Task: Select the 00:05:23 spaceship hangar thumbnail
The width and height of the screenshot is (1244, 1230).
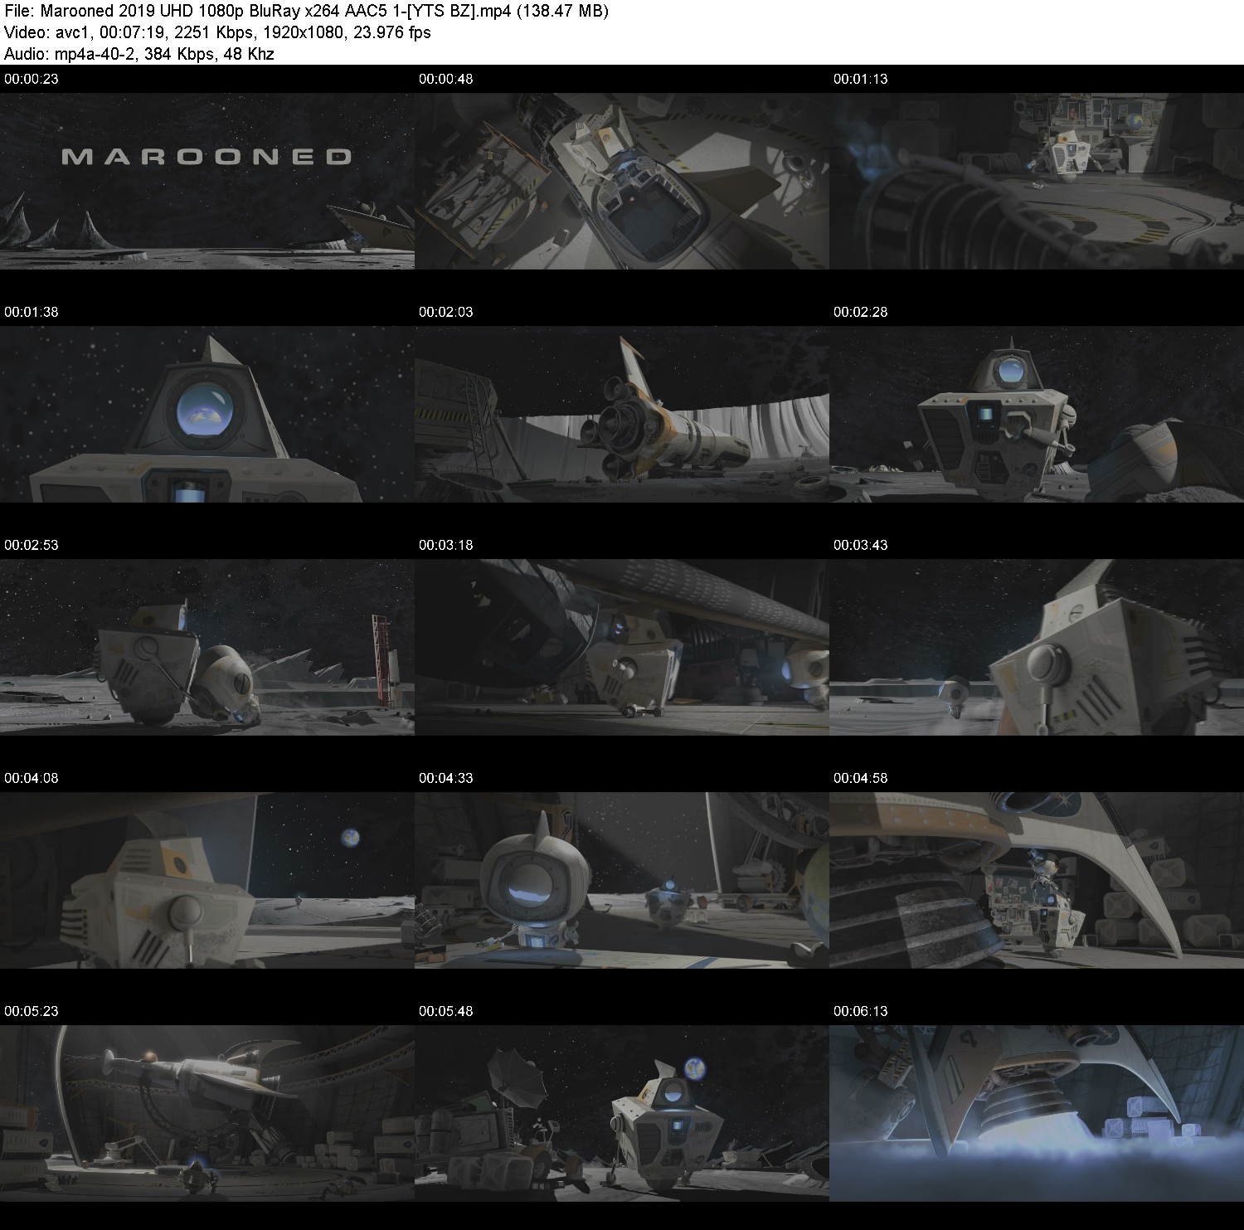Action: coord(207,1113)
